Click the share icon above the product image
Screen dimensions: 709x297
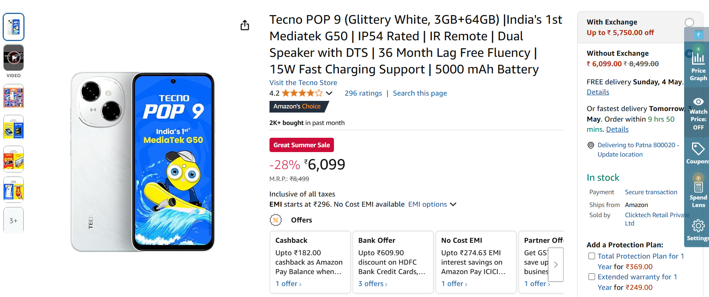pyautogui.click(x=245, y=25)
